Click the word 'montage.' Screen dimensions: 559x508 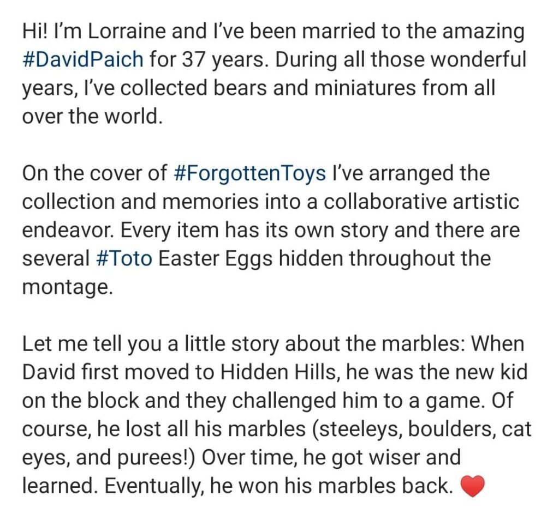pos(67,287)
